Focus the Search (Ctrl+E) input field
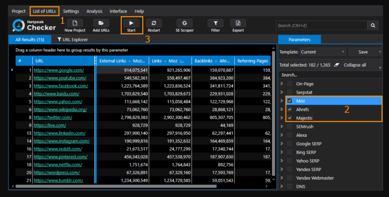Image resolution: width=389 pixels, height=197 pixels. pos(321,25)
